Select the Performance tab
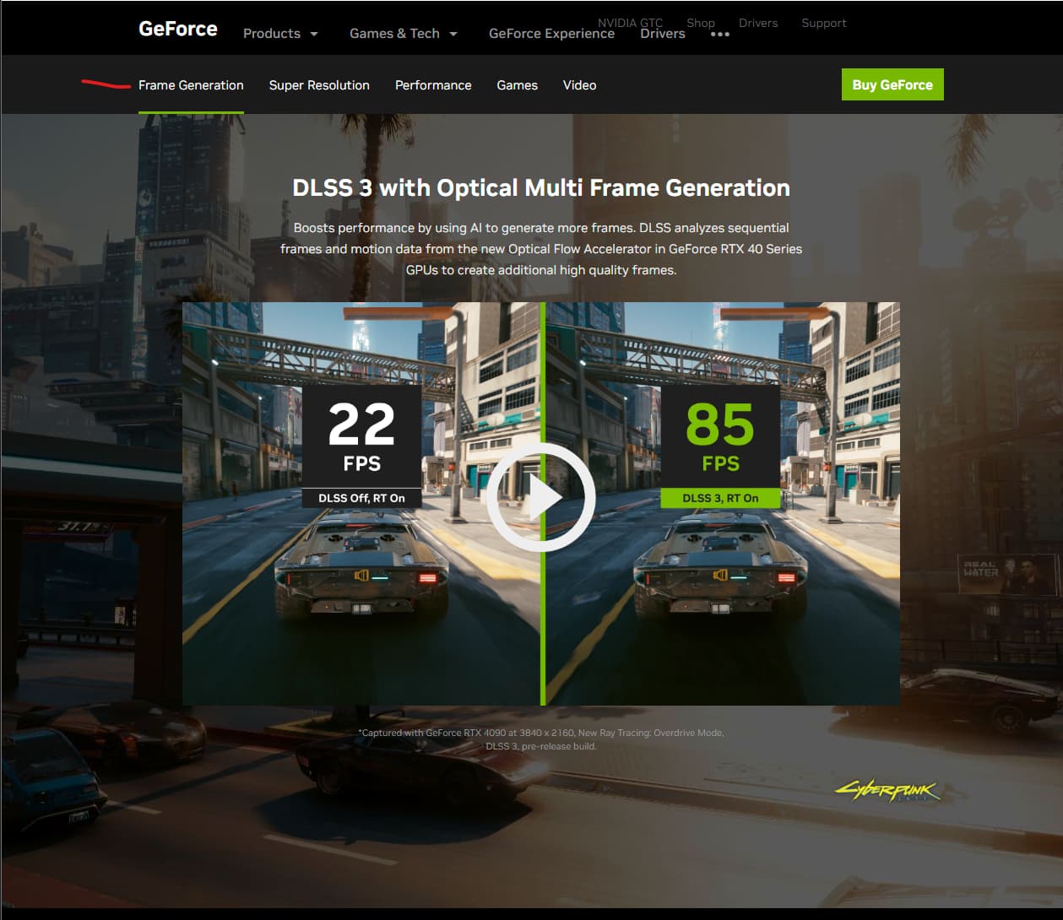1063x920 pixels. 433,84
